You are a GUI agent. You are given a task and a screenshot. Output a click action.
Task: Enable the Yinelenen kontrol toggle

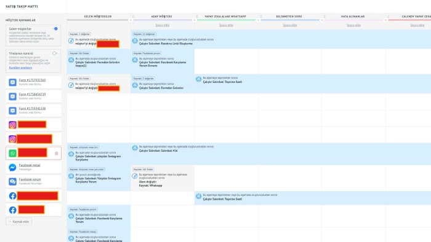pos(55,53)
